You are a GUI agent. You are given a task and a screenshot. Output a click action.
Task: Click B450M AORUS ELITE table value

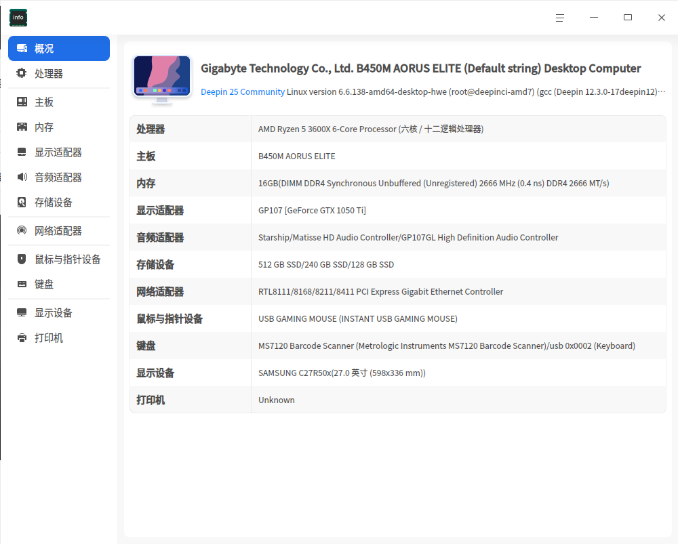[x=297, y=156]
